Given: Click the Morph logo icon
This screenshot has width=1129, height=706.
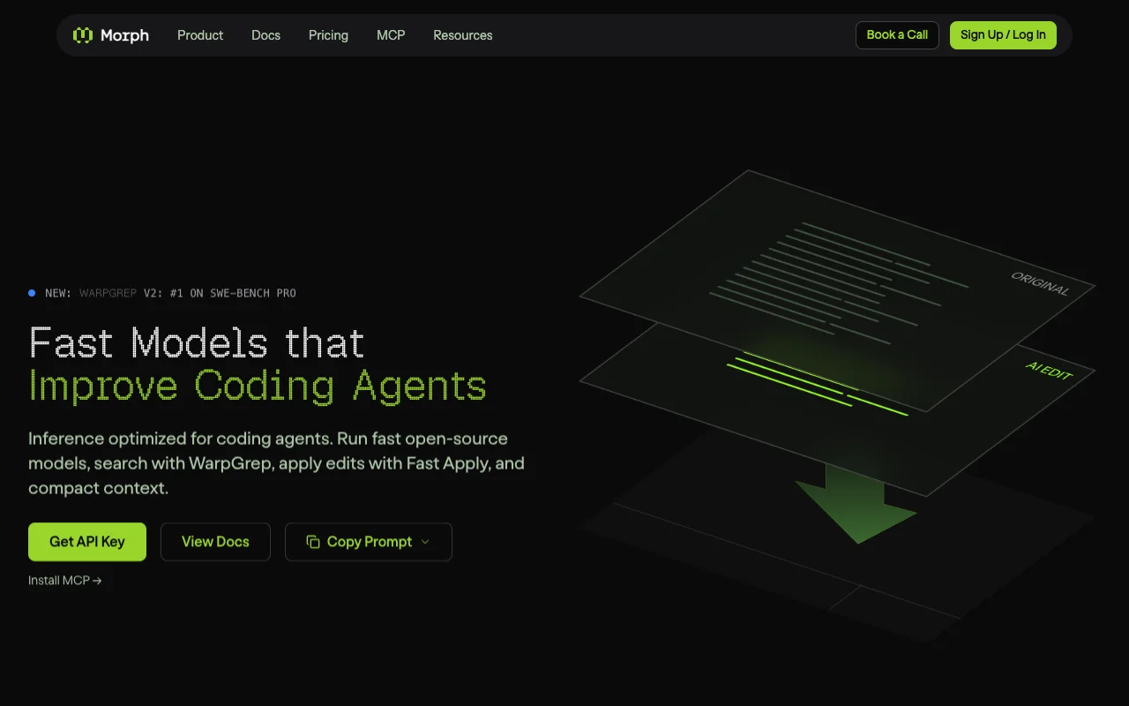Looking at the screenshot, I should point(83,35).
